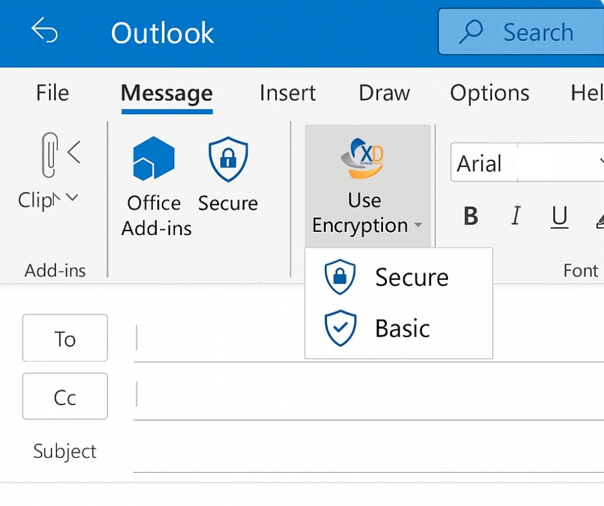Expand the Use Encryption dropdown arrow

pyautogui.click(x=418, y=226)
